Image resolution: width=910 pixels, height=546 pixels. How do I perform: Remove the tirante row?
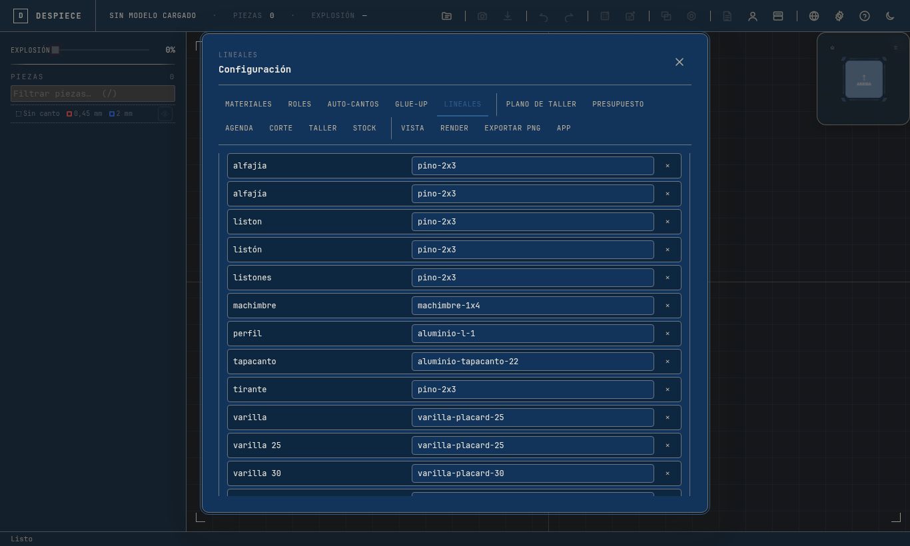(668, 390)
